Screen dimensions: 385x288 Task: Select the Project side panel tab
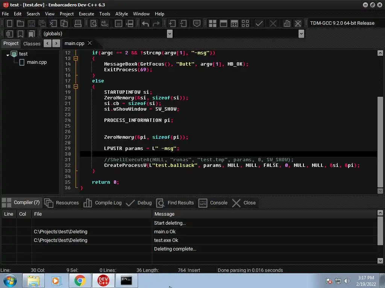tap(11, 43)
